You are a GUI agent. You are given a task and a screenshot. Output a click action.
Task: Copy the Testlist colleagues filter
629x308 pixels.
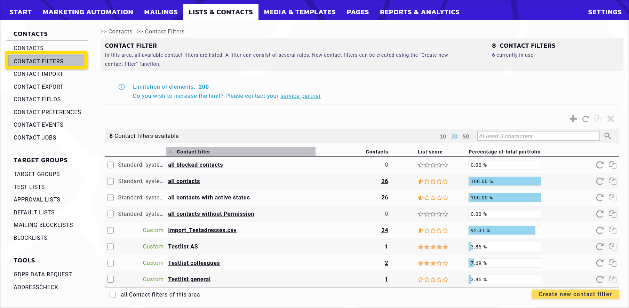613,263
